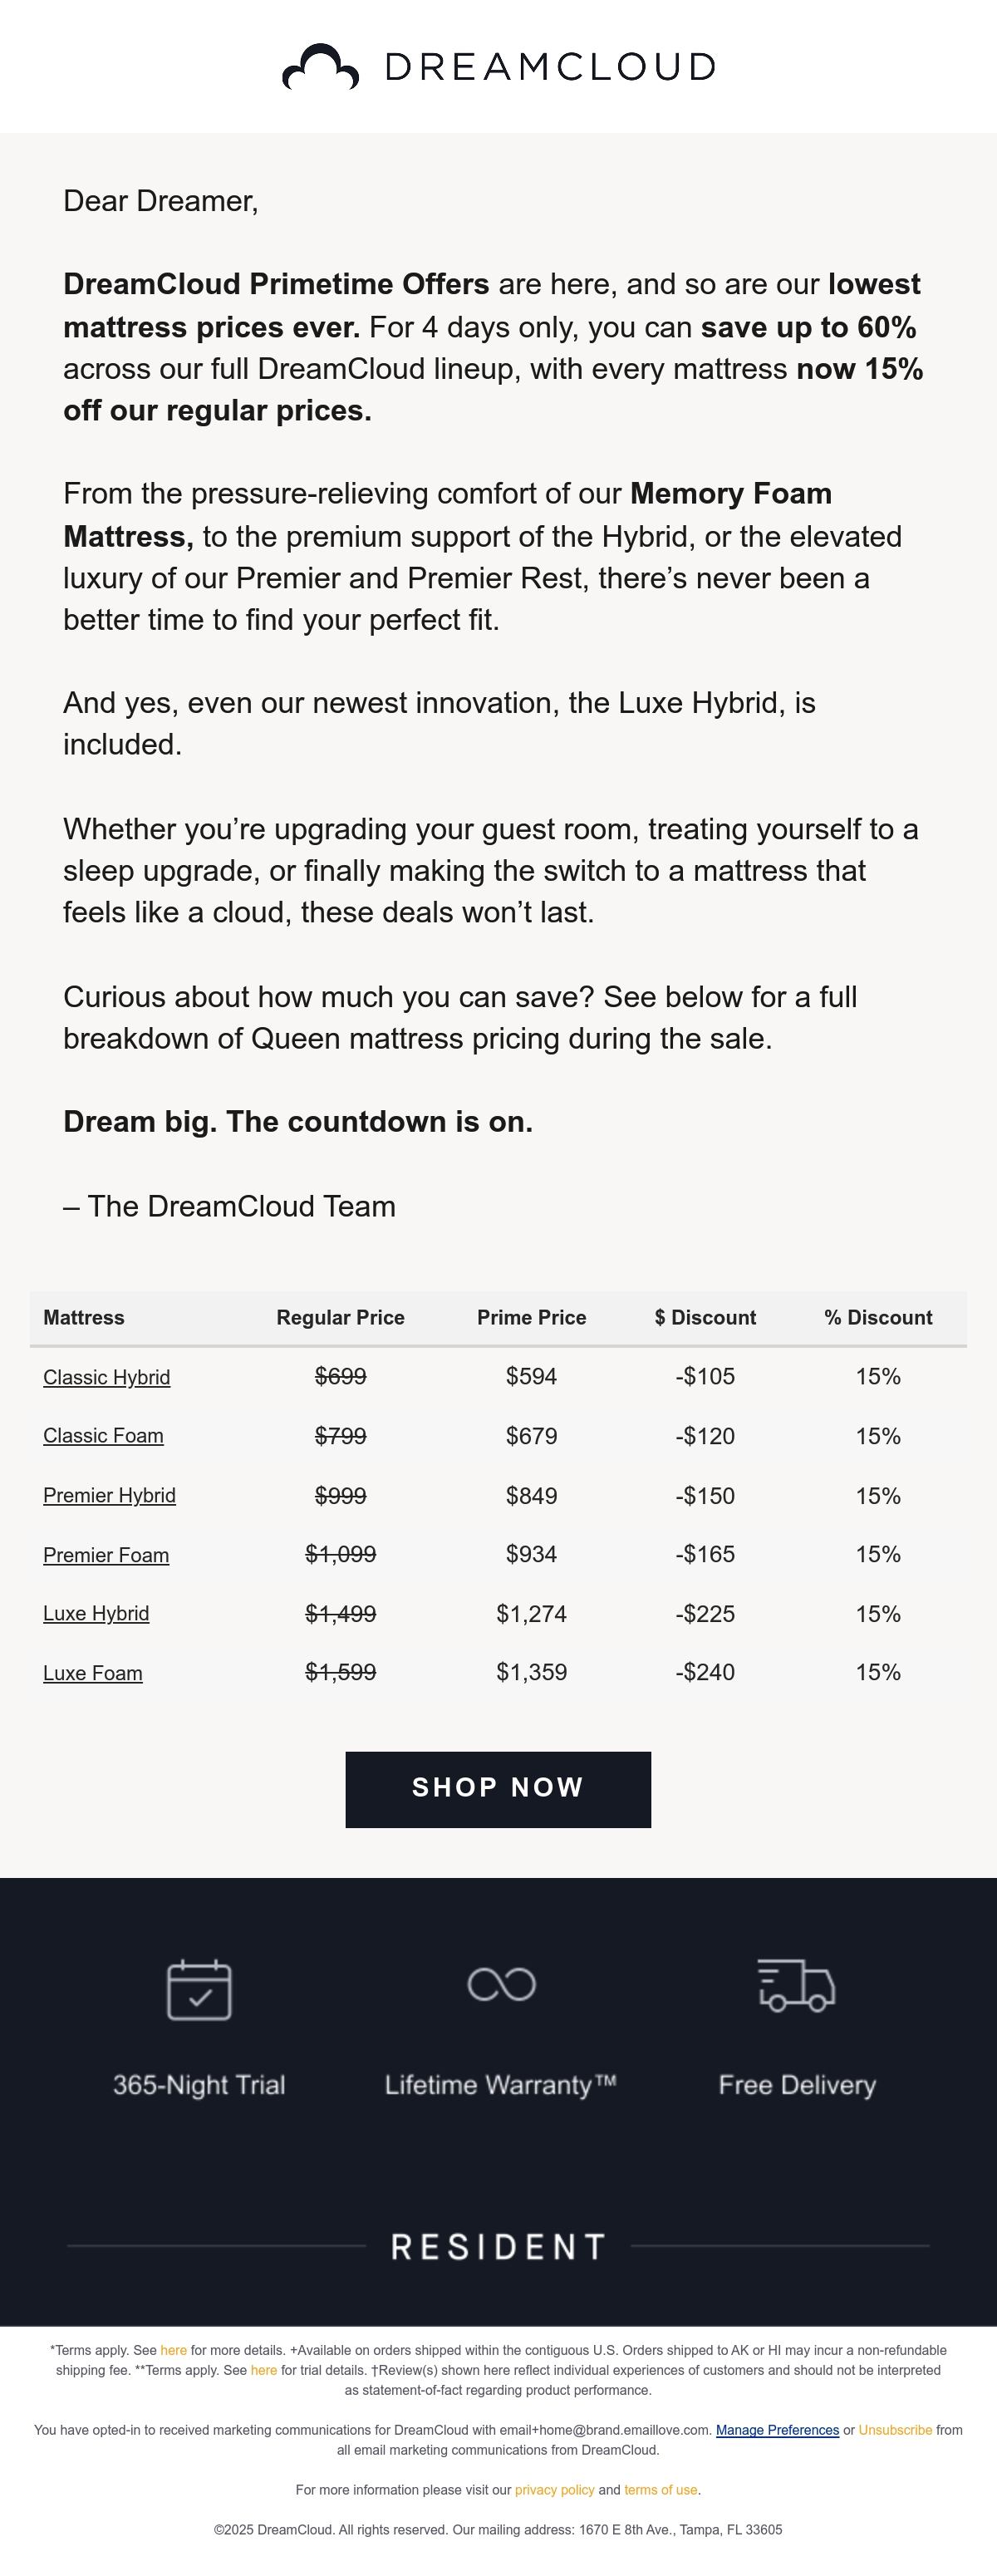Open the Premier Foam mattress link

tap(106, 1555)
